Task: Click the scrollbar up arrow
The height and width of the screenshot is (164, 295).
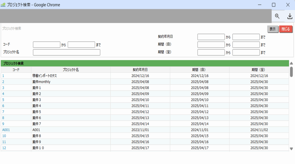Action: [291, 63]
